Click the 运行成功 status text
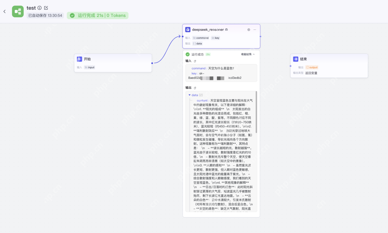 pos(198,54)
